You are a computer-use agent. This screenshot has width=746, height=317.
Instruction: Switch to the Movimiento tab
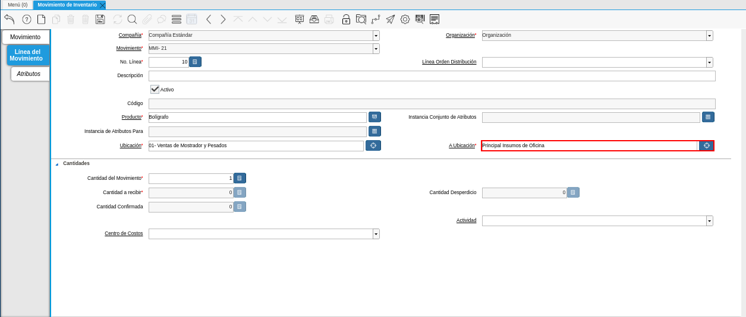pos(26,37)
